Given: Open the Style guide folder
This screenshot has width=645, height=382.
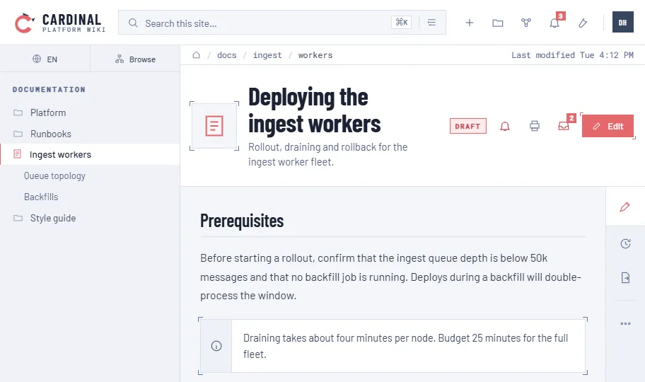Looking at the screenshot, I should 90,218.
